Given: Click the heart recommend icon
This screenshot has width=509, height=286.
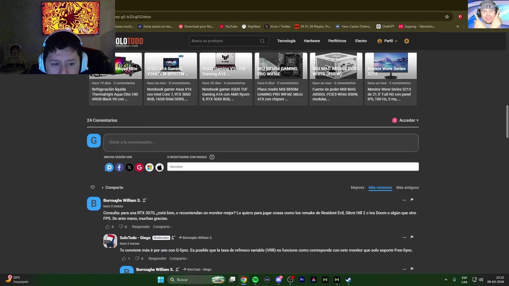Looking at the screenshot, I should pos(93,187).
